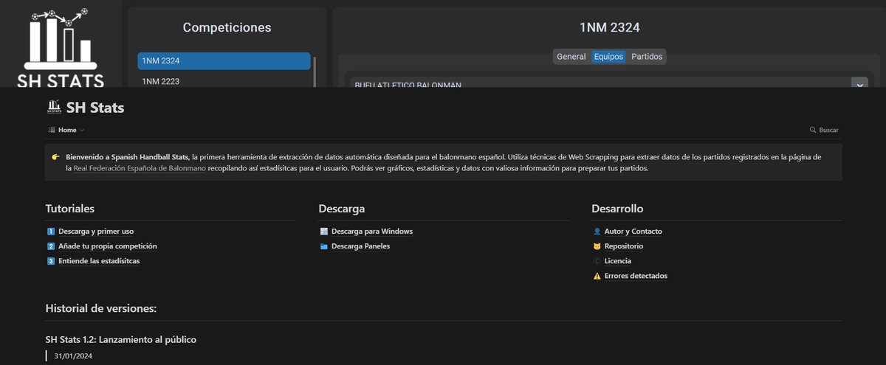Click the 1NM 2324 panel title
The width and height of the screenshot is (886, 365).
point(610,28)
